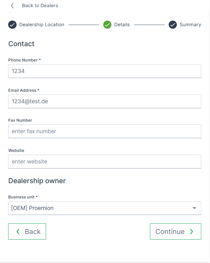
Task: Focus the Phone Number field containing 1234
Action: (x=105, y=71)
